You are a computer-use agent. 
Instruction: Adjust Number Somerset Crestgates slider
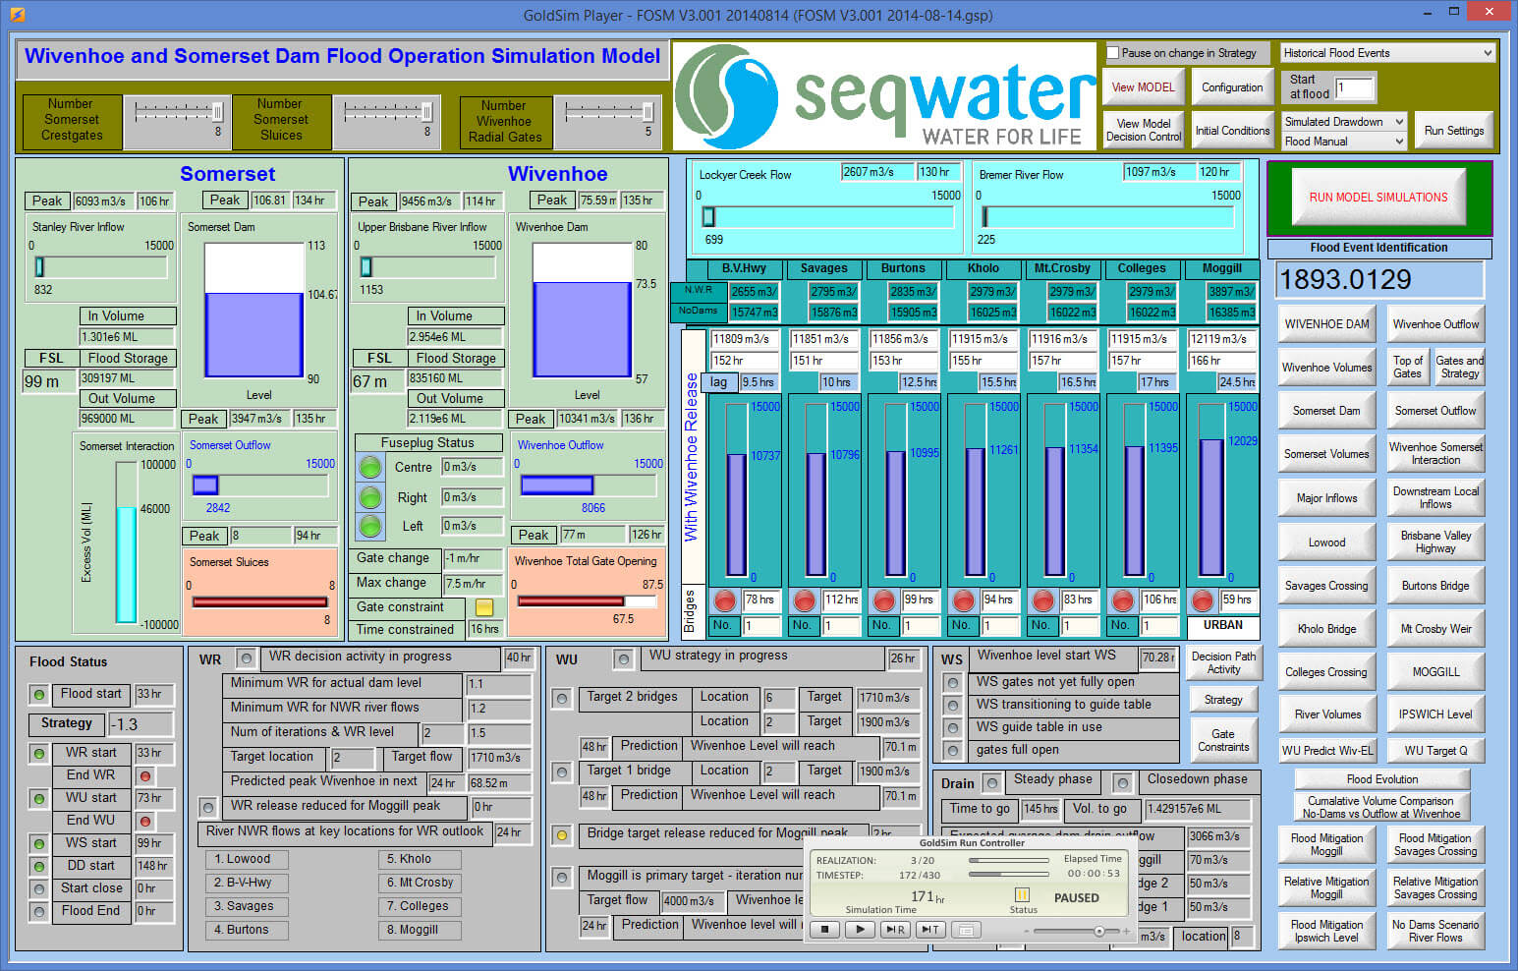click(x=216, y=112)
